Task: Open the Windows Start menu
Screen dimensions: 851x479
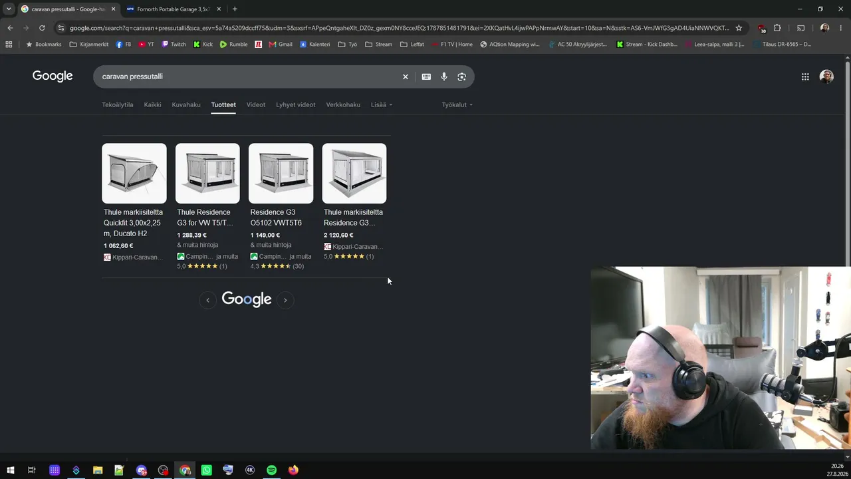Action: point(10,470)
